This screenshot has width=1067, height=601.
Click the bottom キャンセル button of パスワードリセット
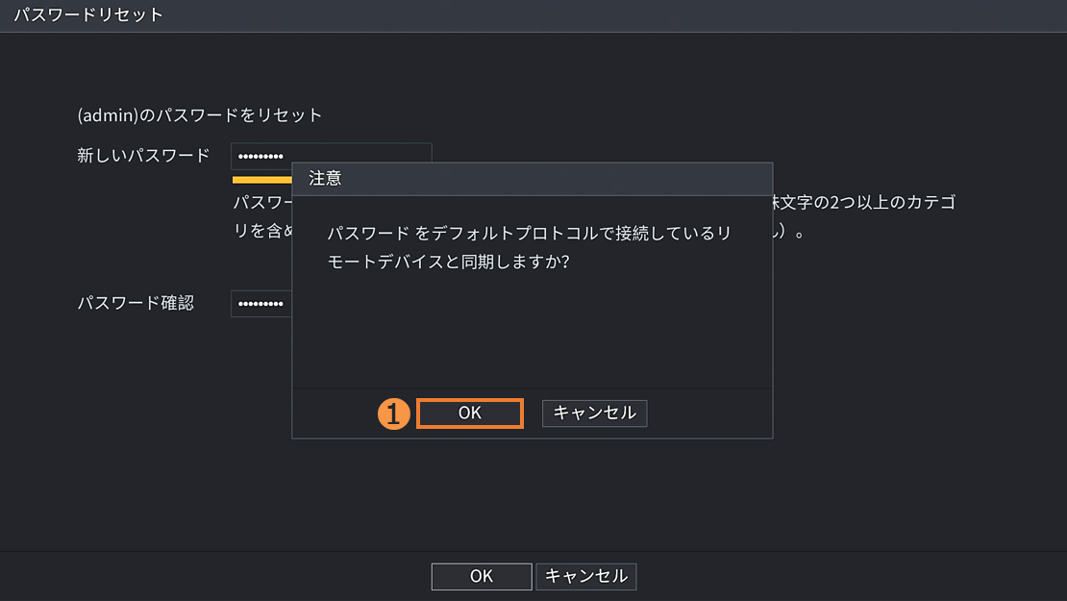[585, 576]
